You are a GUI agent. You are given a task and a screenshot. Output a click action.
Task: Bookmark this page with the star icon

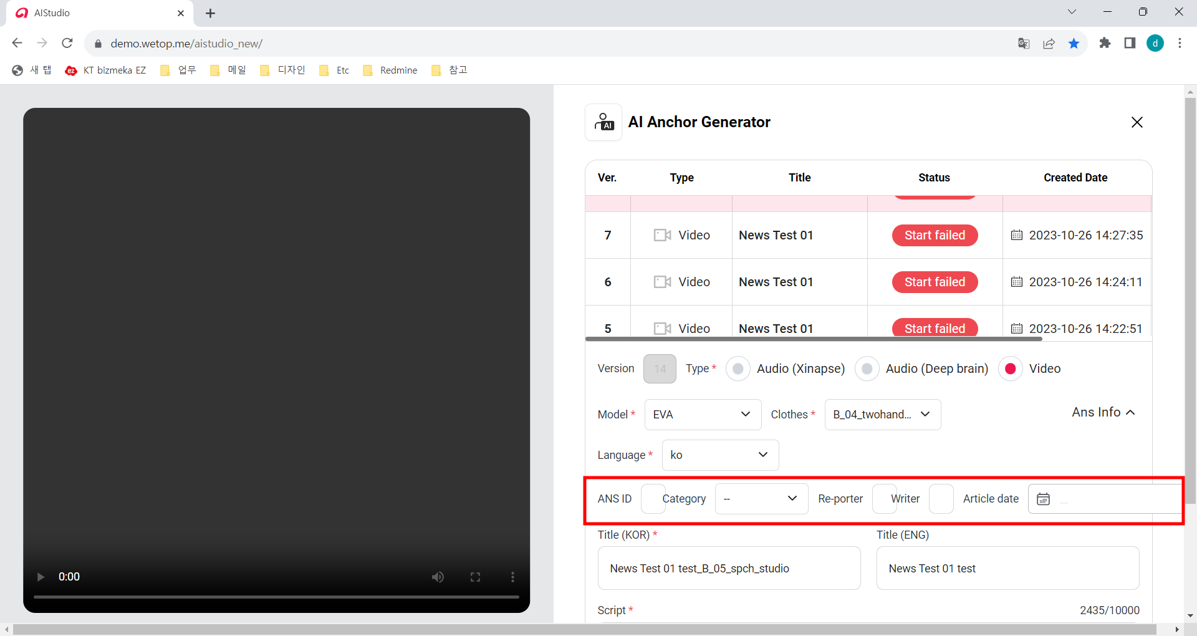pos(1074,43)
